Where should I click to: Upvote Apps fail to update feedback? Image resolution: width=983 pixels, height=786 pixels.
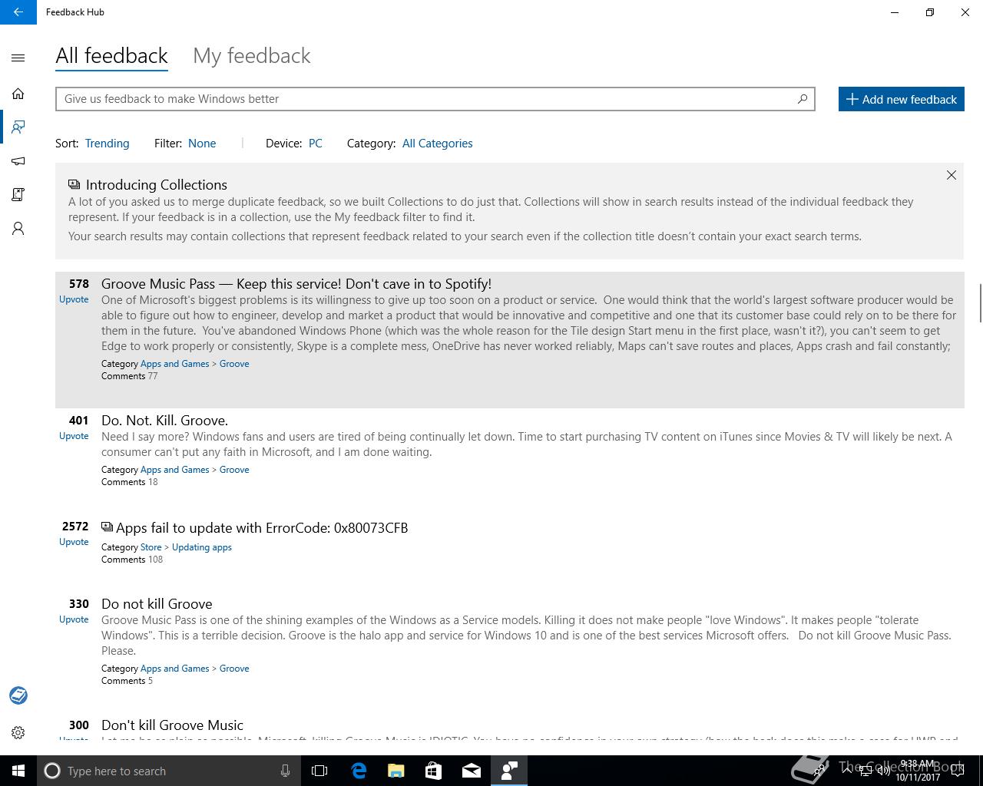tap(74, 542)
